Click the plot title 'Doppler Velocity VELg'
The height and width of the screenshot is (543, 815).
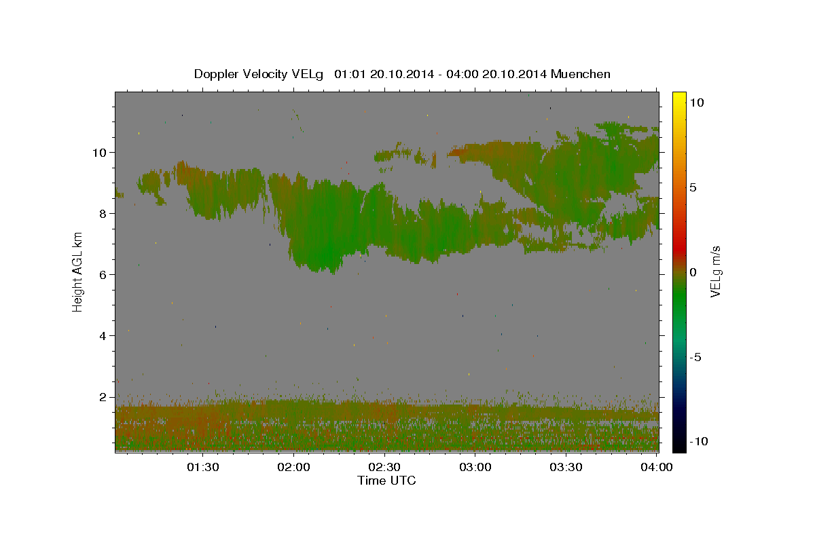pos(259,74)
